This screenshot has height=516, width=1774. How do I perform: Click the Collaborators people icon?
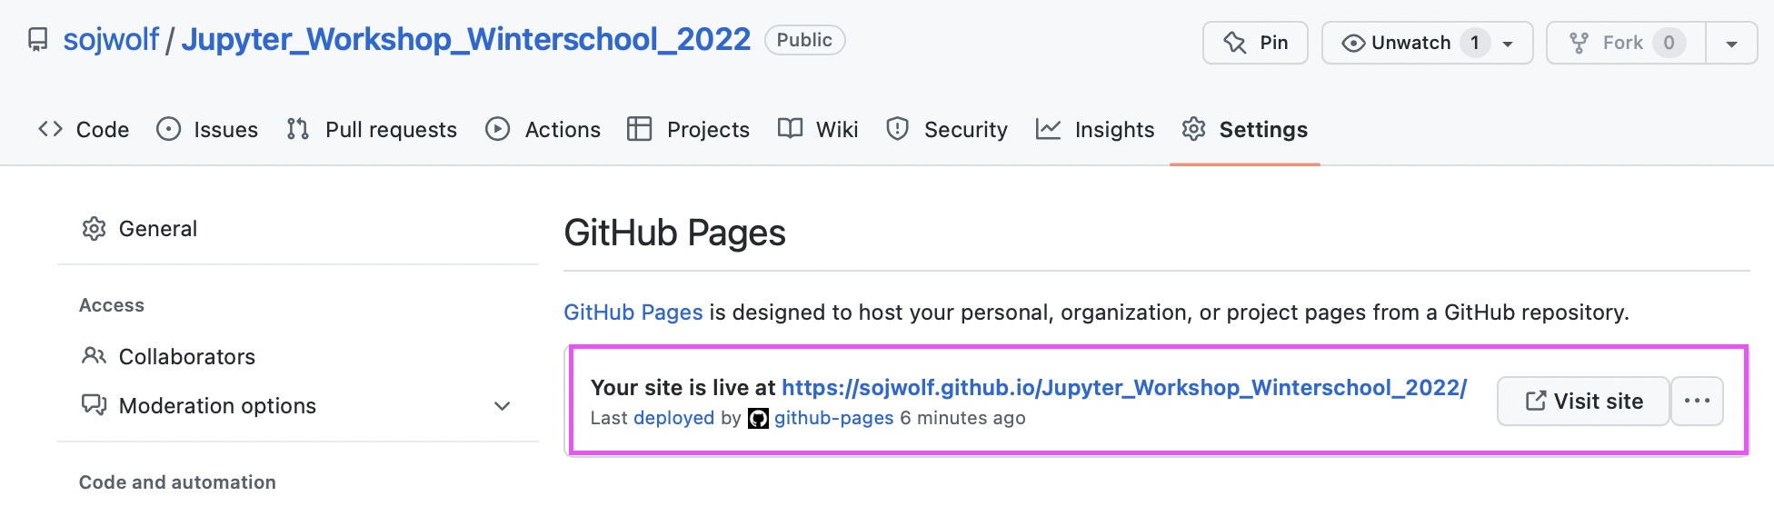pos(95,356)
